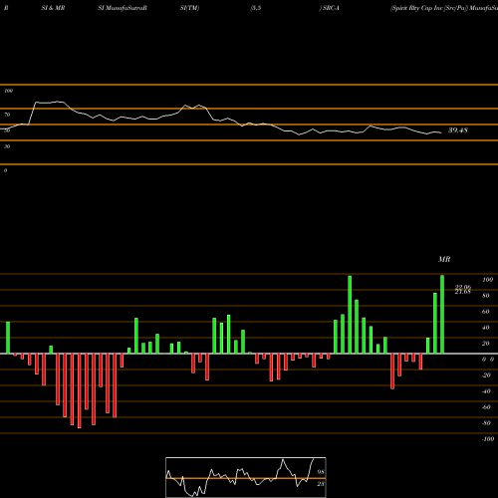Click the 30 level label on the RSI axis
Screen dimensions: 498x498
pos(7,146)
